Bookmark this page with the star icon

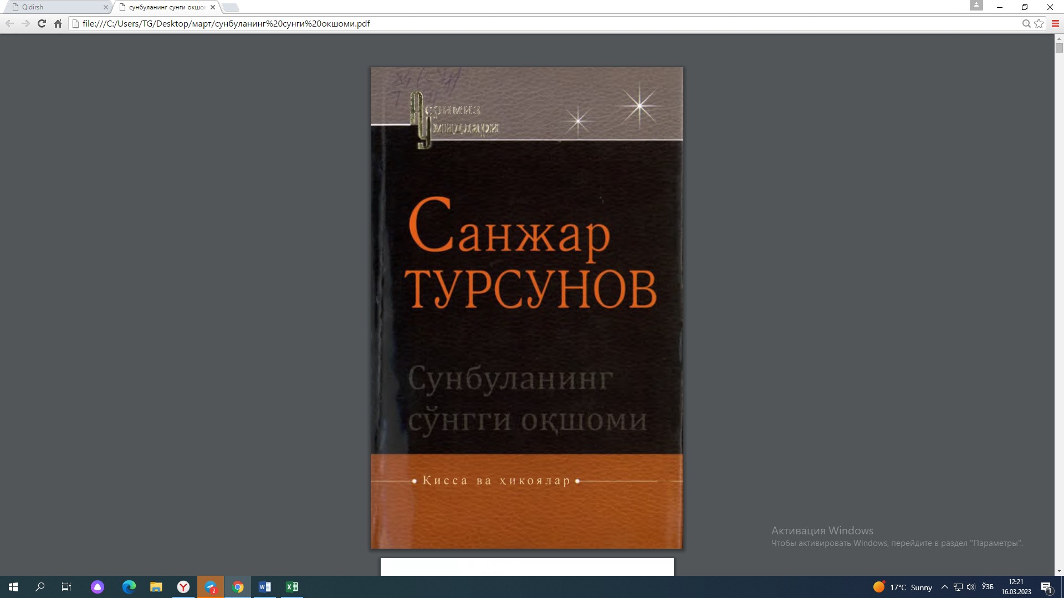click(x=1040, y=23)
